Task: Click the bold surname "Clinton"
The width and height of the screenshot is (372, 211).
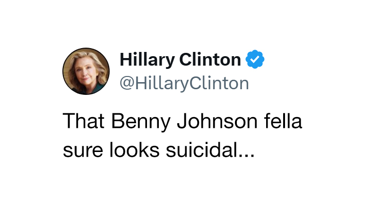Action: coord(209,60)
